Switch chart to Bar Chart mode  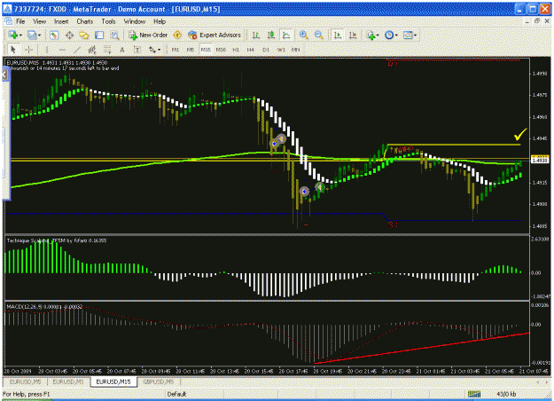tap(256, 35)
